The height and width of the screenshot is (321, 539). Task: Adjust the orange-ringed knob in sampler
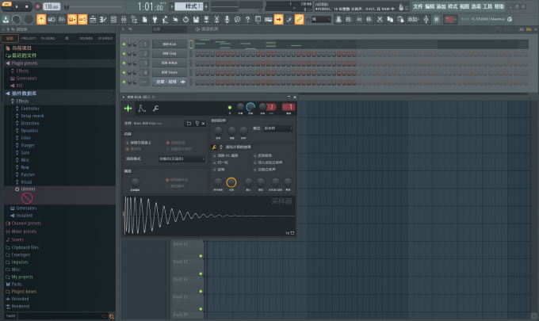click(231, 182)
